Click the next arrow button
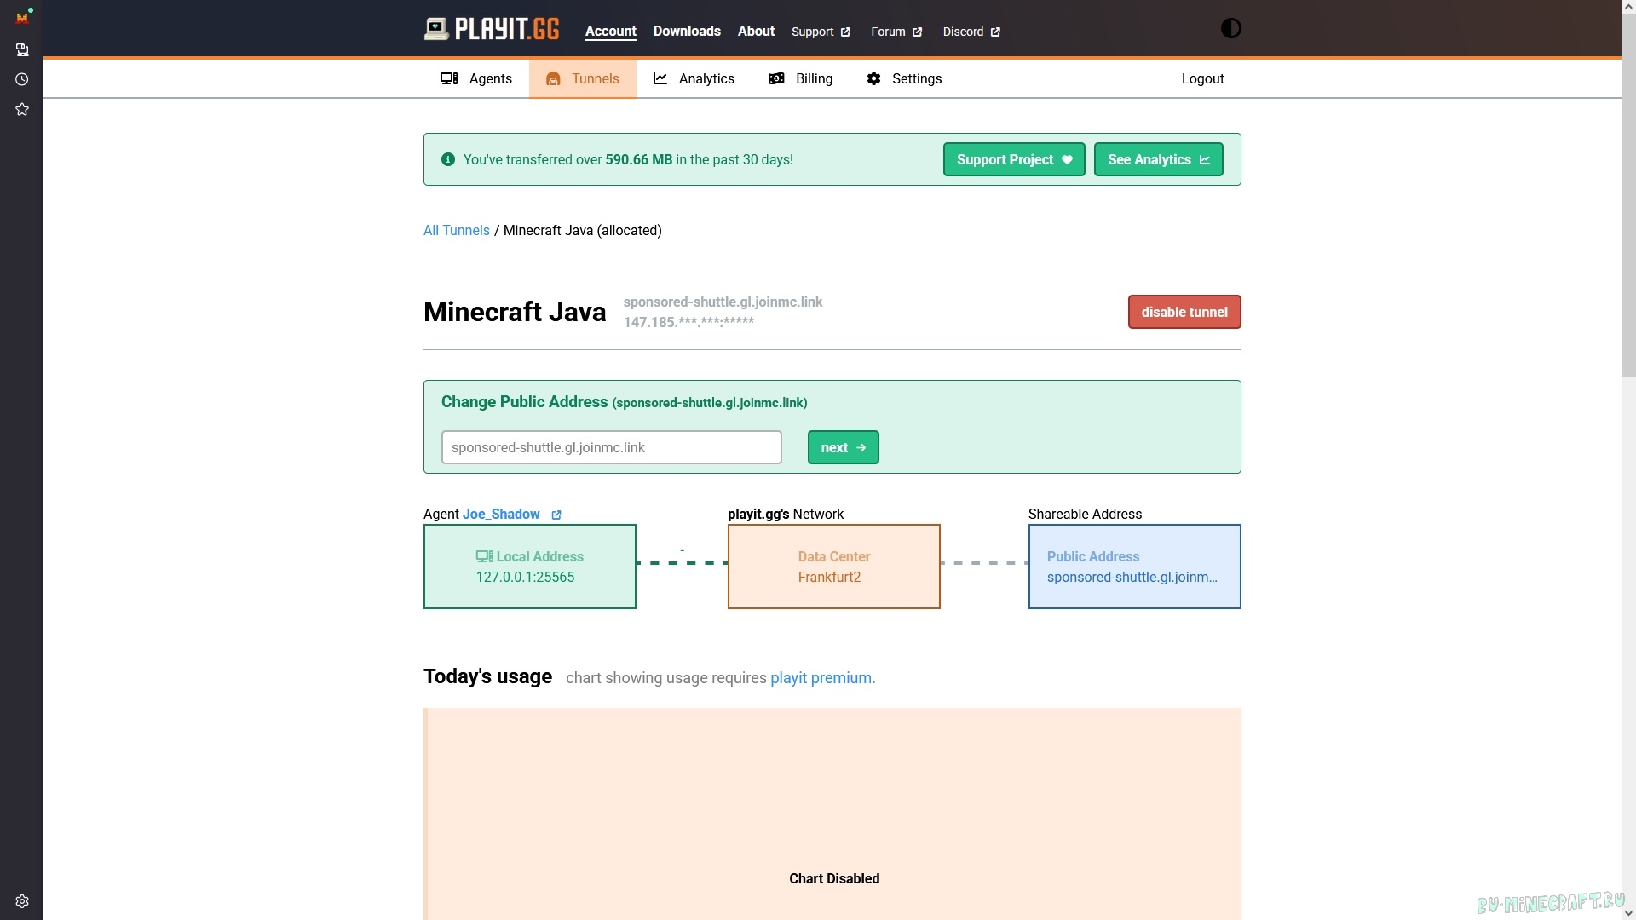The height and width of the screenshot is (920, 1636). [x=843, y=447]
